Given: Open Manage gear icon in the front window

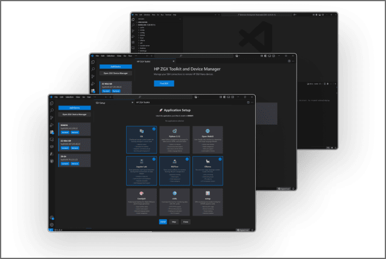Looking at the screenshot, I should [52, 225].
